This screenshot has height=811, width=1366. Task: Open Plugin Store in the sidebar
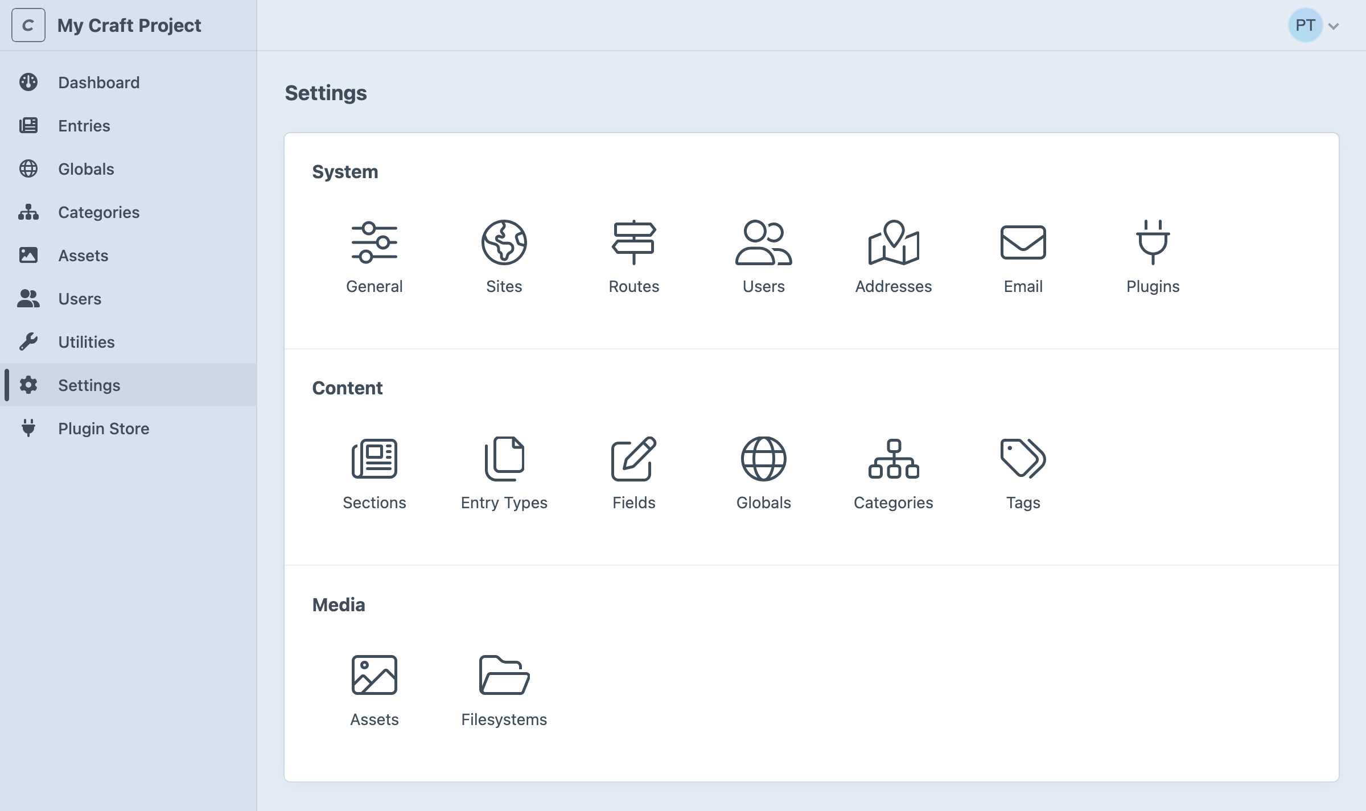pos(128,429)
